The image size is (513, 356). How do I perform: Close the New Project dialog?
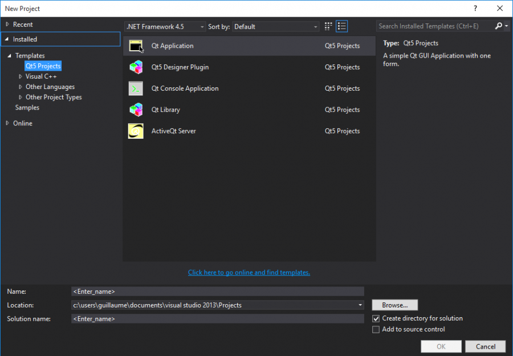coord(499,9)
